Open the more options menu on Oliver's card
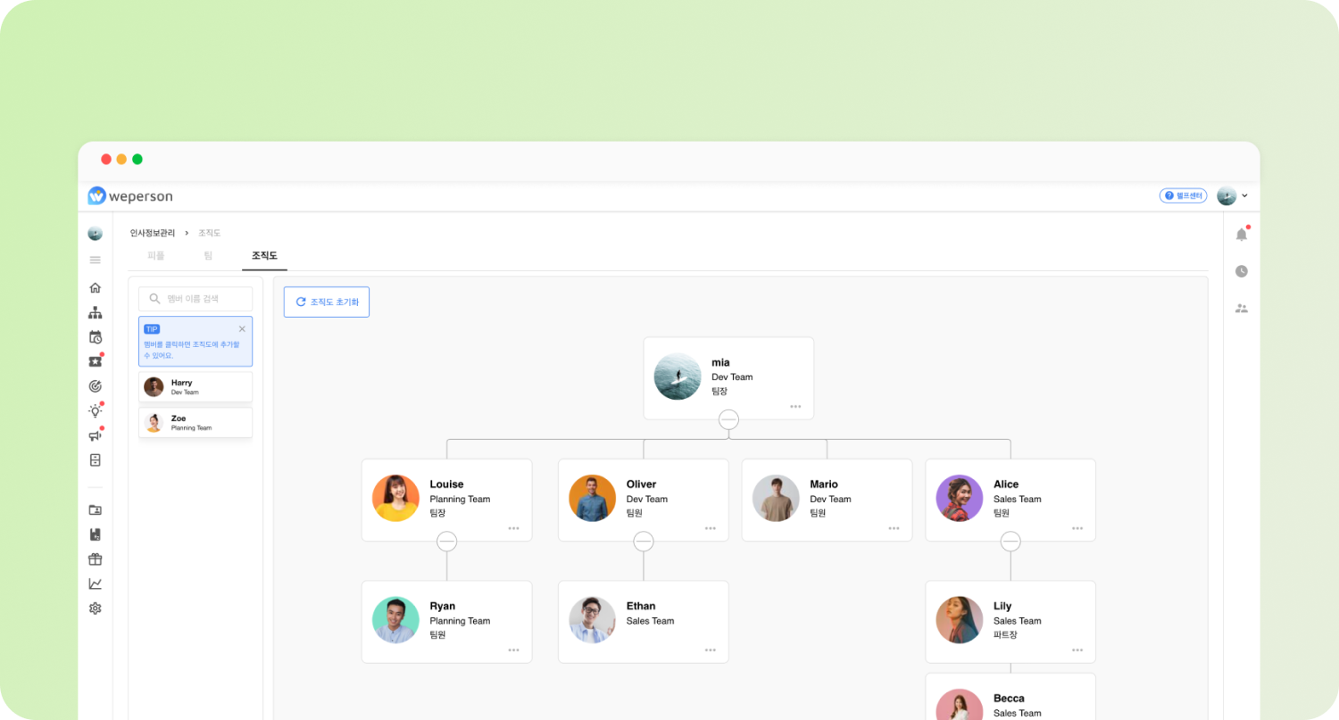This screenshot has height=720, width=1339. pyautogui.click(x=710, y=528)
